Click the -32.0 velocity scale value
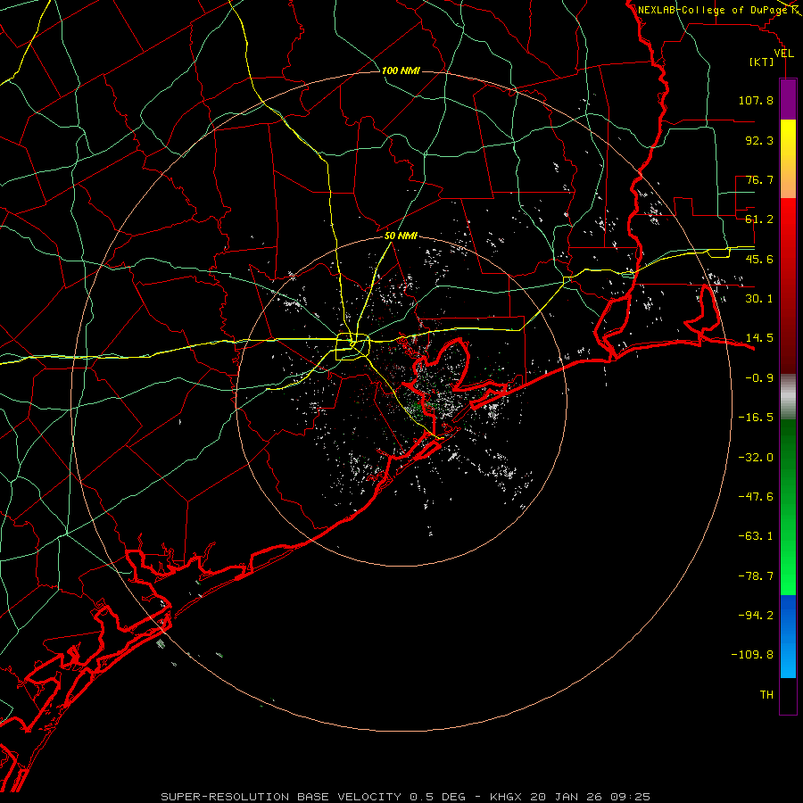This screenshot has width=803, height=803. click(x=756, y=458)
